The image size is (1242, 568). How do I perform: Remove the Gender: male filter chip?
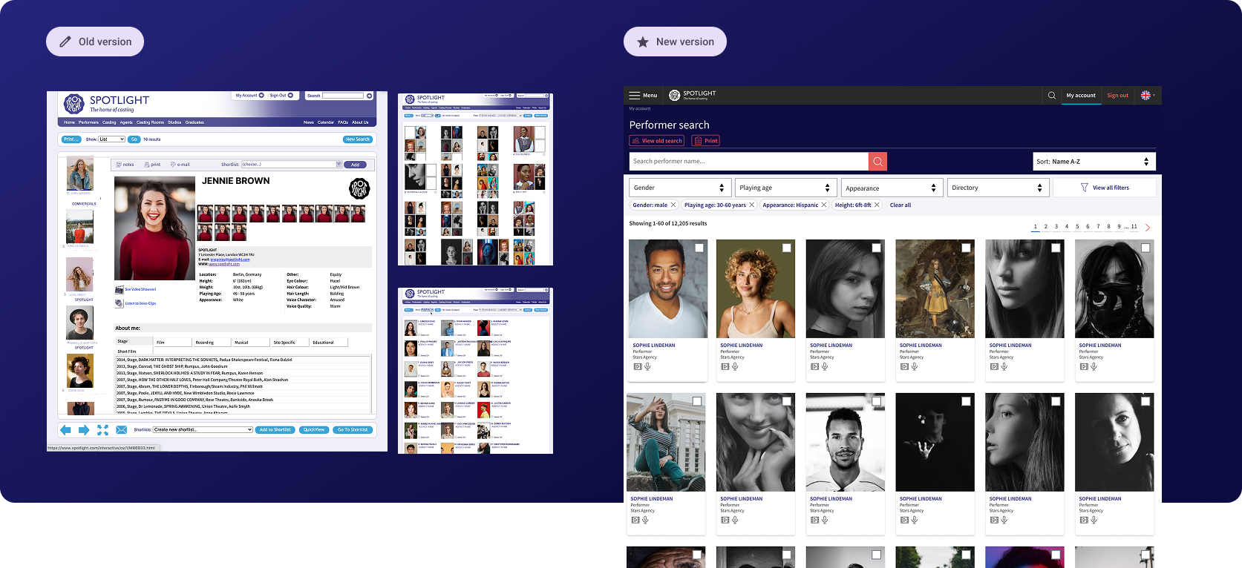[673, 205]
